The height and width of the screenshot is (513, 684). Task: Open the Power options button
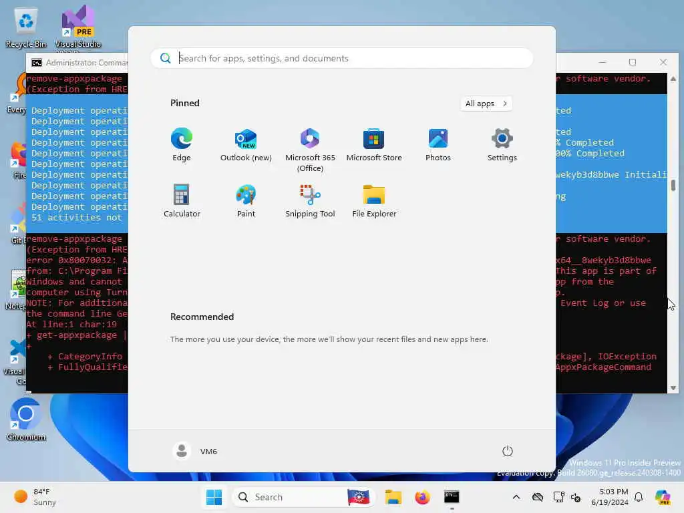tap(508, 451)
